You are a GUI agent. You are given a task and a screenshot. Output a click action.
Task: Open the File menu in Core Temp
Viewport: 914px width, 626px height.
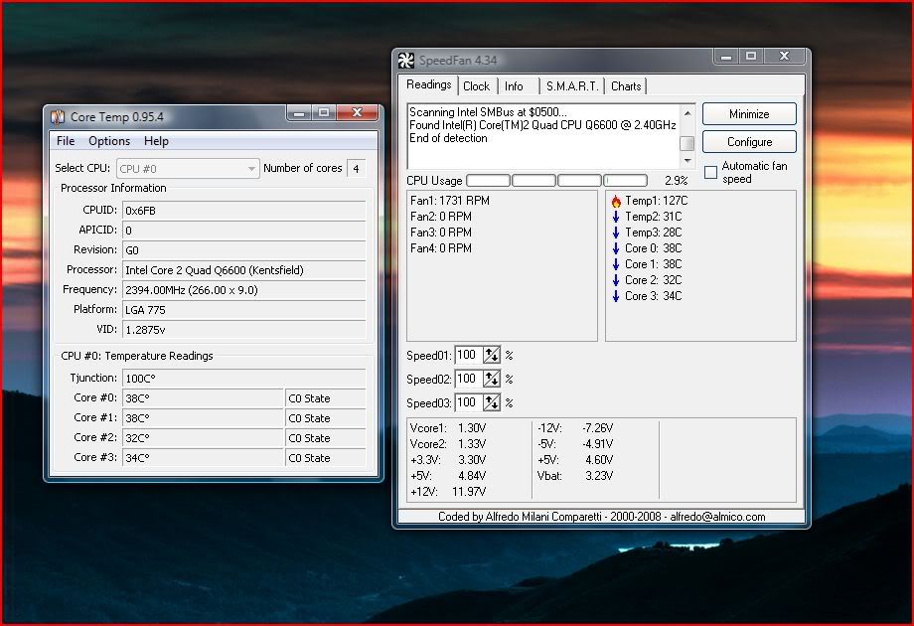click(66, 141)
